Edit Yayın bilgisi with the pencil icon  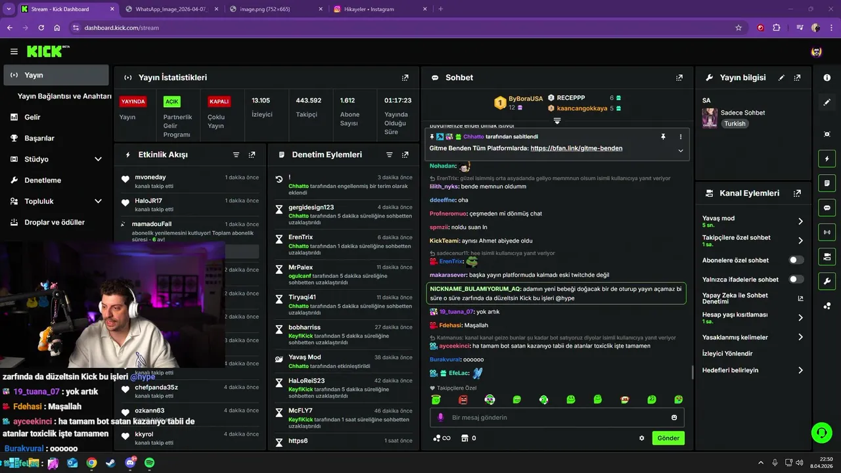tap(781, 78)
